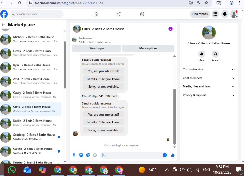The image size is (244, 176).
Task: Click View buyer button
Action: coord(96,48)
